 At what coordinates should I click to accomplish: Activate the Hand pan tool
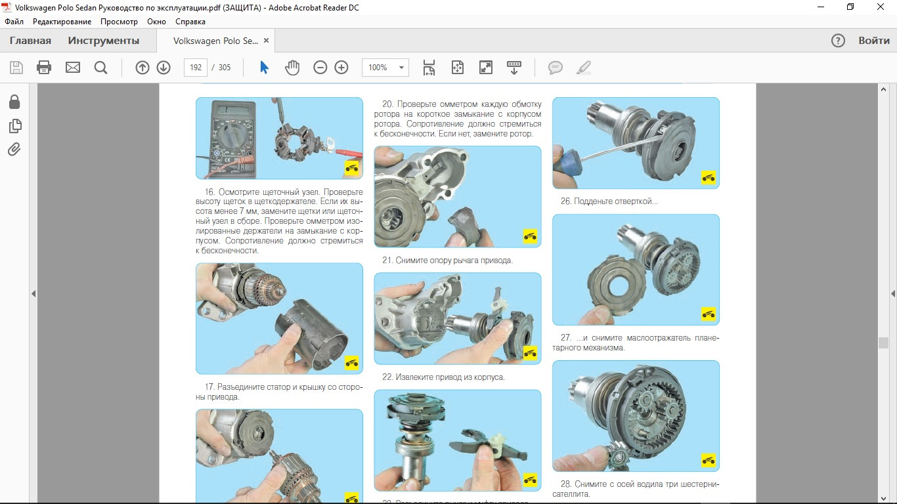(292, 68)
